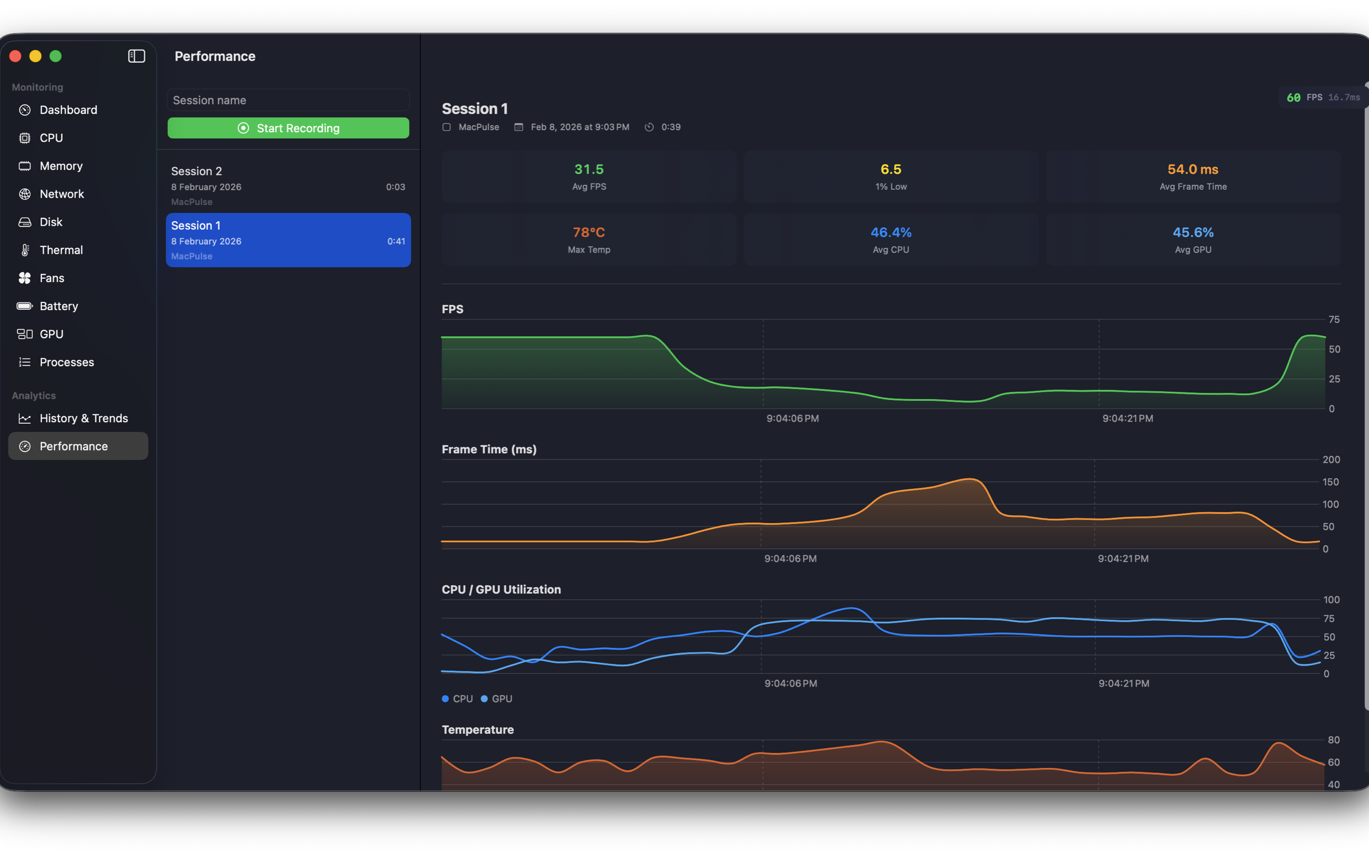This screenshot has width=1369, height=856.
Task: Open the GPU monitoring page
Action: click(x=51, y=334)
